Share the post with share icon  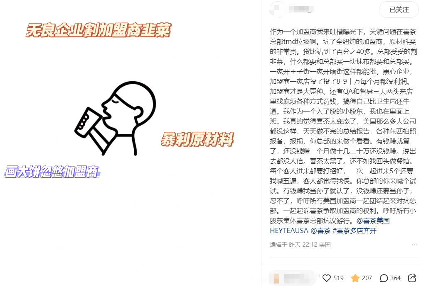[412, 278]
